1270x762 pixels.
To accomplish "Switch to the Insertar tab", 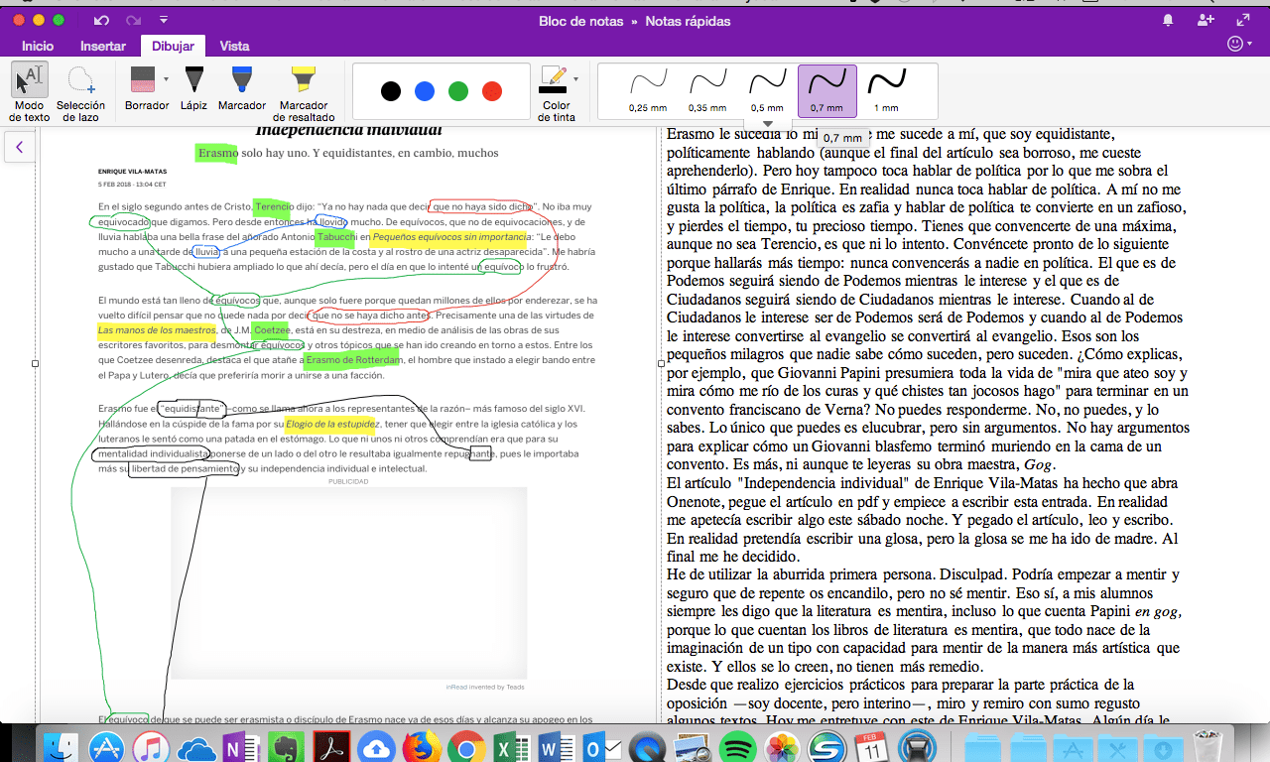I will click(x=103, y=46).
